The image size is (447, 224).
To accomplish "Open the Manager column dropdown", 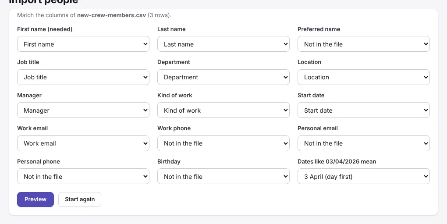I will coord(83,110).
